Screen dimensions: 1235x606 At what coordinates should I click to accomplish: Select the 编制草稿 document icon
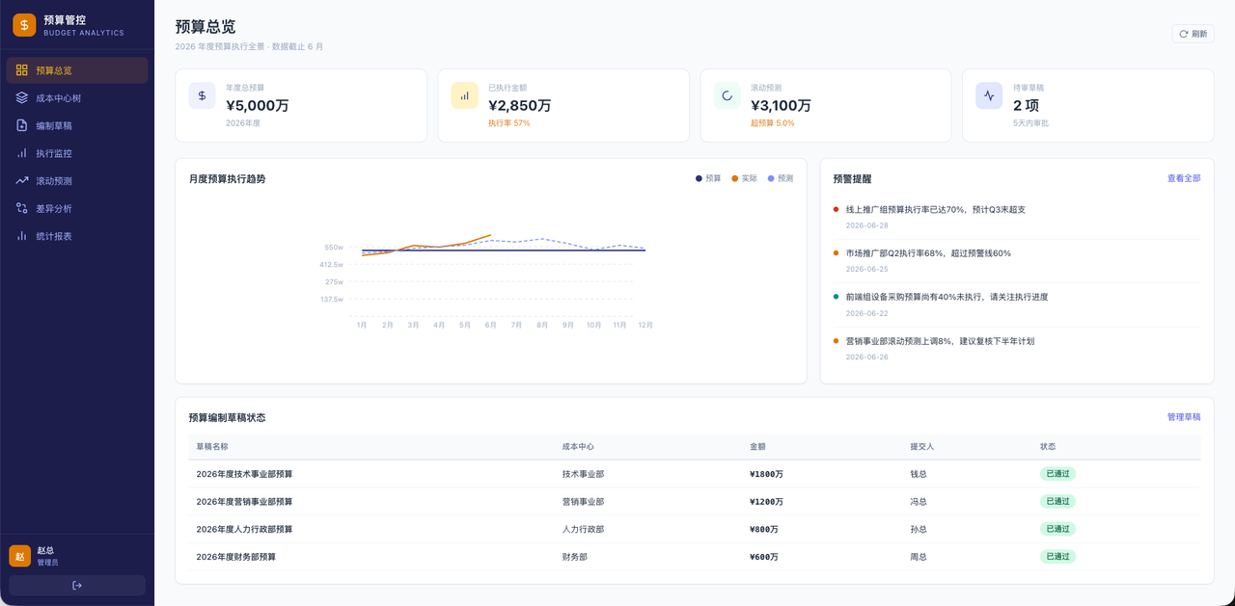pos(22,125)
